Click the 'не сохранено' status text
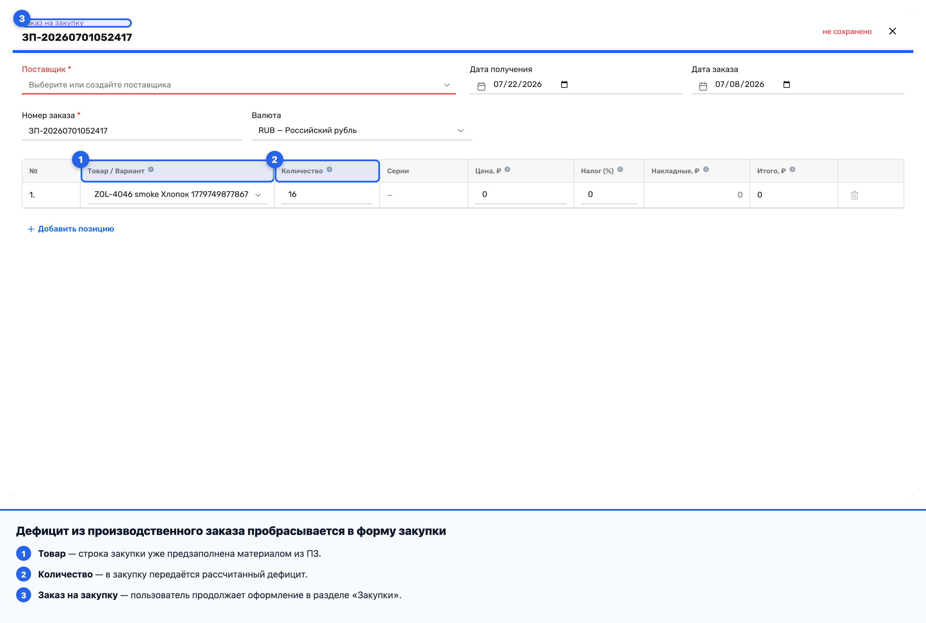Image resolution: width=926 pixels, height=623 pixels. (x=847, y=31)
